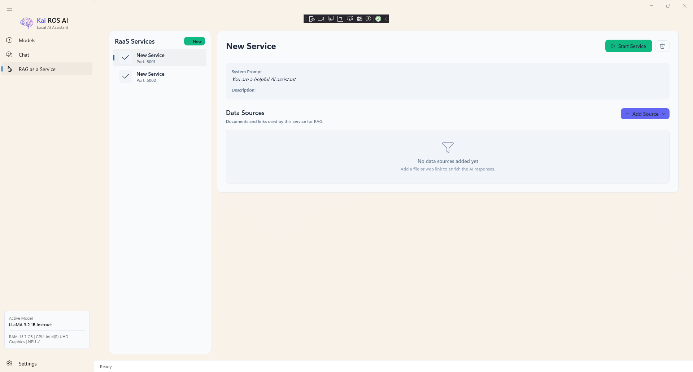Image resolution: width=693 pixels, height=372 pixels.
Task: Select the video recording icon in overlay toolbar
Action: coord(321,19)
